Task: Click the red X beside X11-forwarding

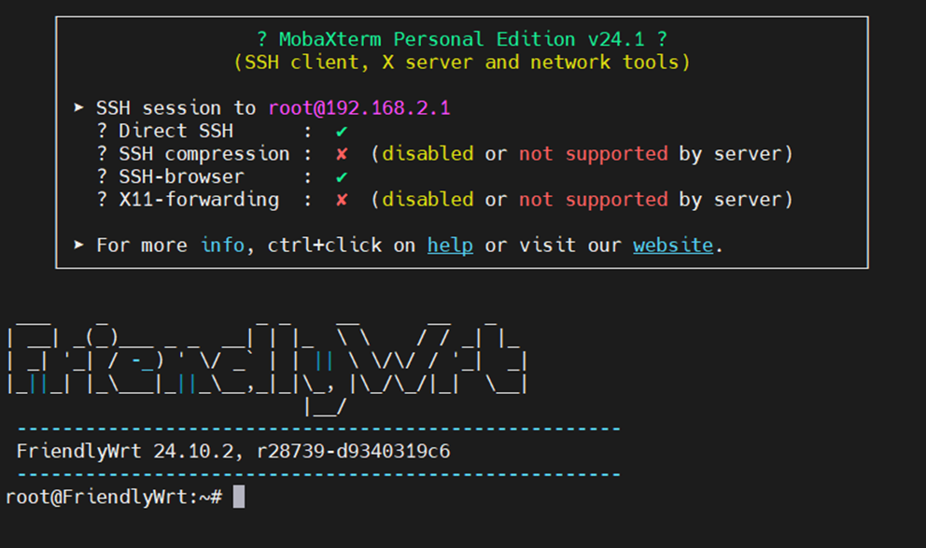Action: click(342, 200)
